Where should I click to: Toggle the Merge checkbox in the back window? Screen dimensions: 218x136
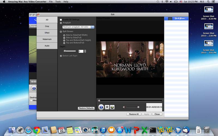[x=31, y=100]
